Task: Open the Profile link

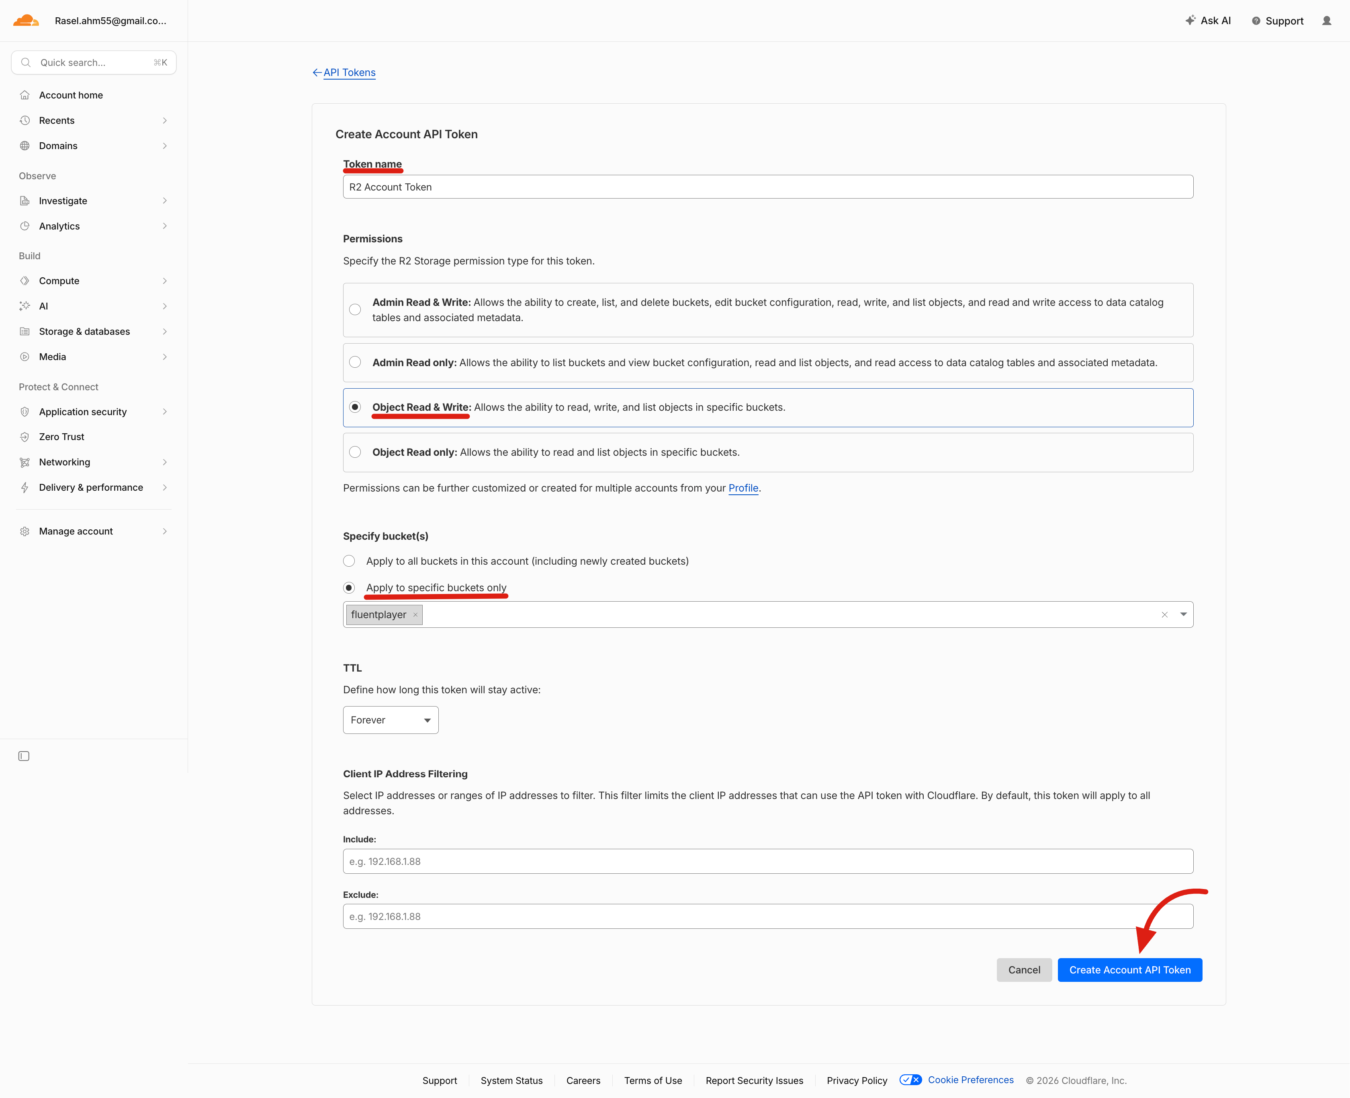Action: (743, 488)
